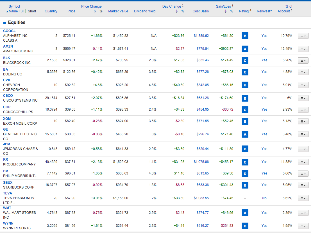Show Price Change in percent
This screenshot has height=233, width=313.
point(101,11)
